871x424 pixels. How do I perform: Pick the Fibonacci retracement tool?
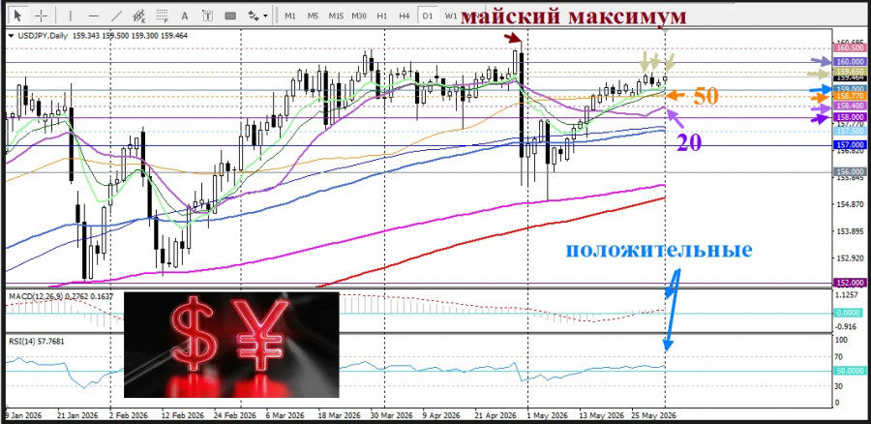163,15
